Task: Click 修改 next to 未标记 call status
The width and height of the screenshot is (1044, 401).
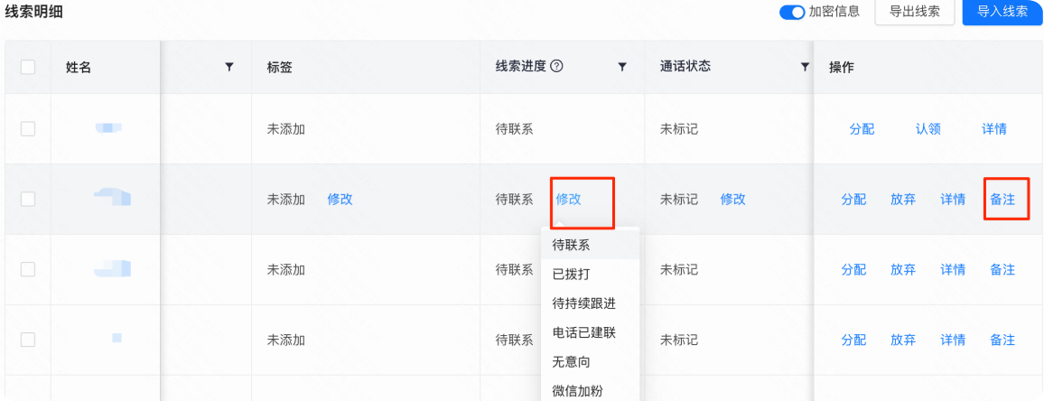Action: 733,199
